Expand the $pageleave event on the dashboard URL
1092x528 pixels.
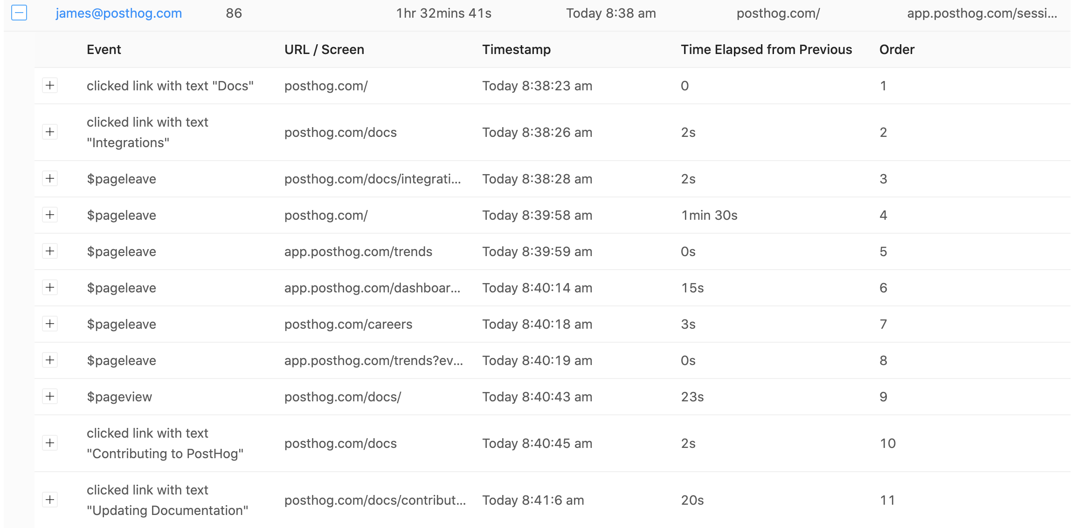tap(50, 288)
